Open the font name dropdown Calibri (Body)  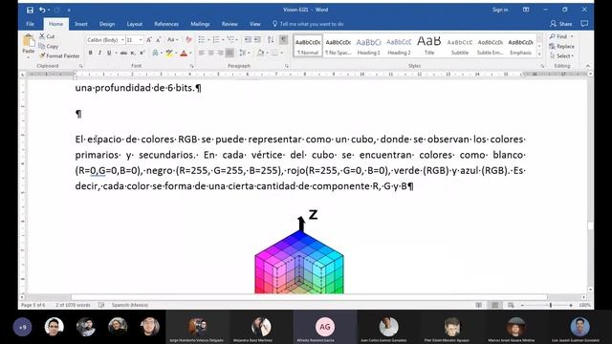coord(122,40)
